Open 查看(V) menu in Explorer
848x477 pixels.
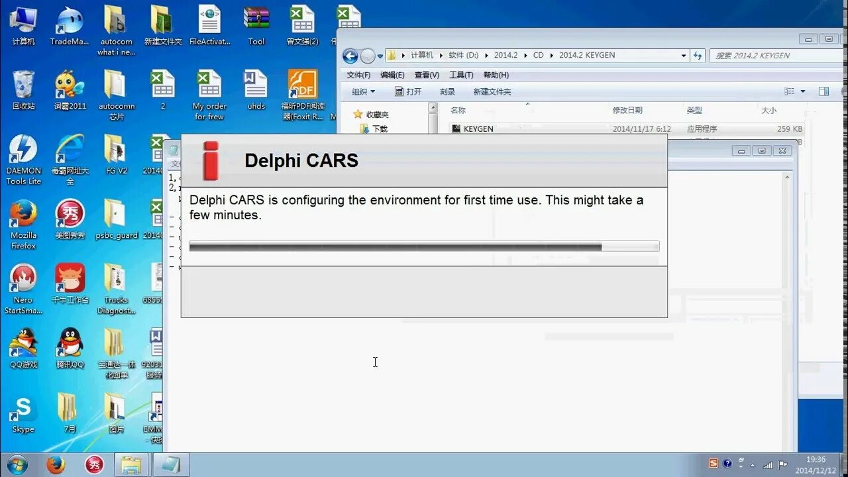point(427,75)
